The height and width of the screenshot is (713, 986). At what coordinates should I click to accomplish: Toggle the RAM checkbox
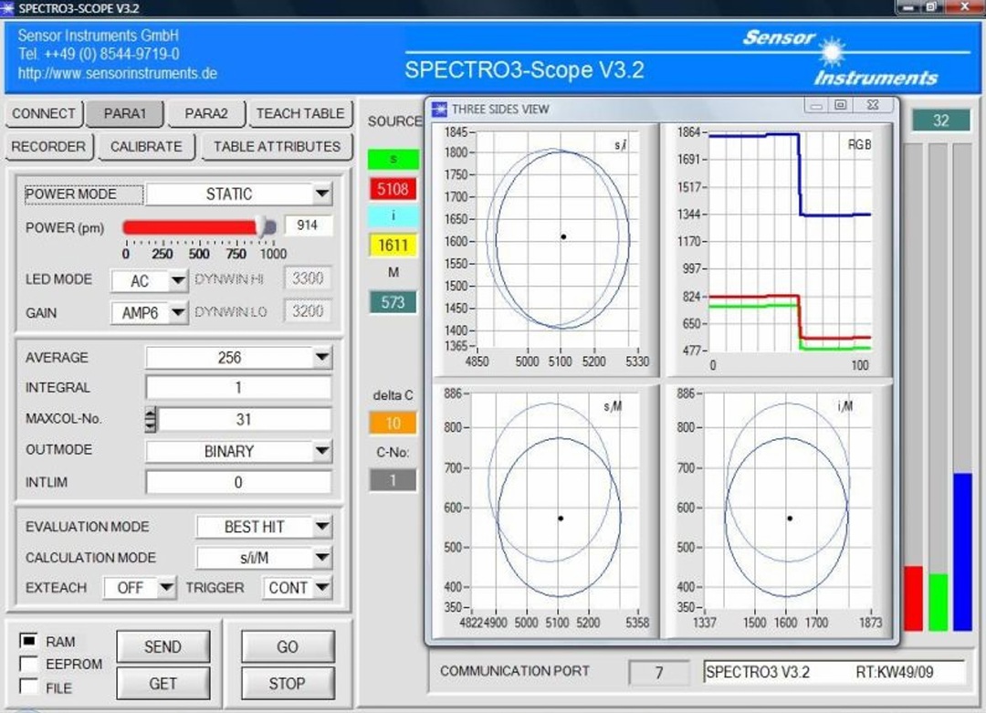tap(28, 641)
